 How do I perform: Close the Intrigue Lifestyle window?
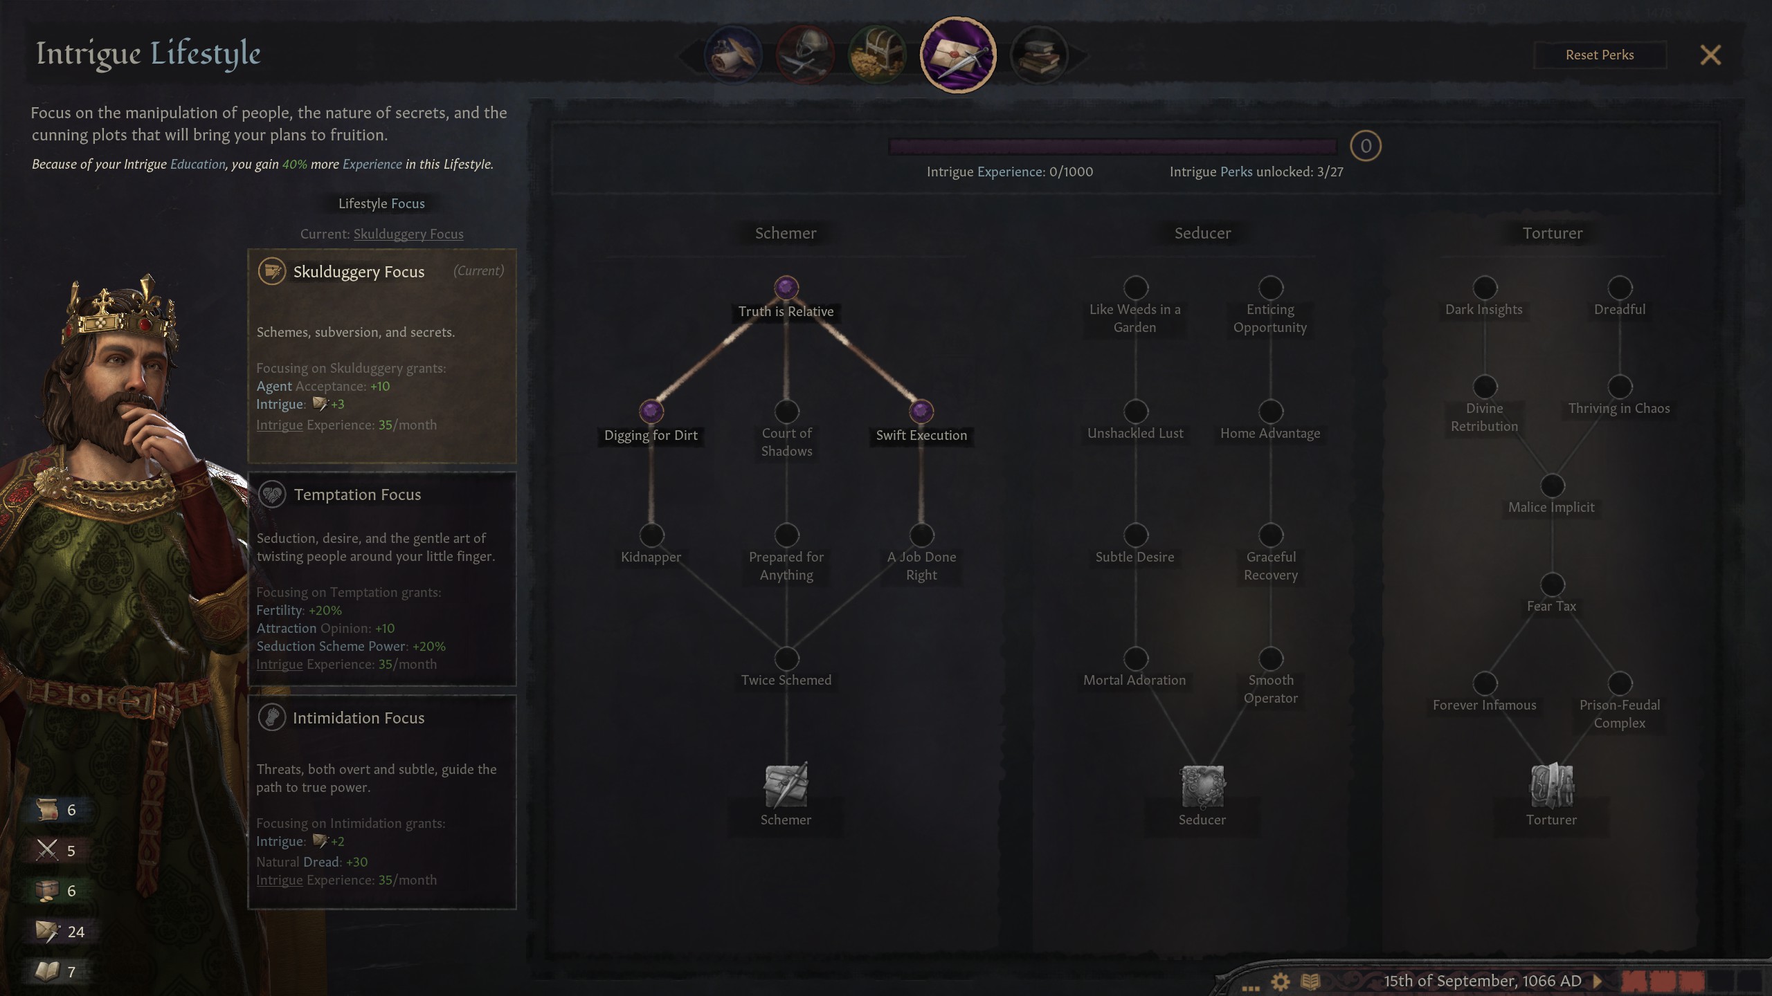pos(1710,55)
